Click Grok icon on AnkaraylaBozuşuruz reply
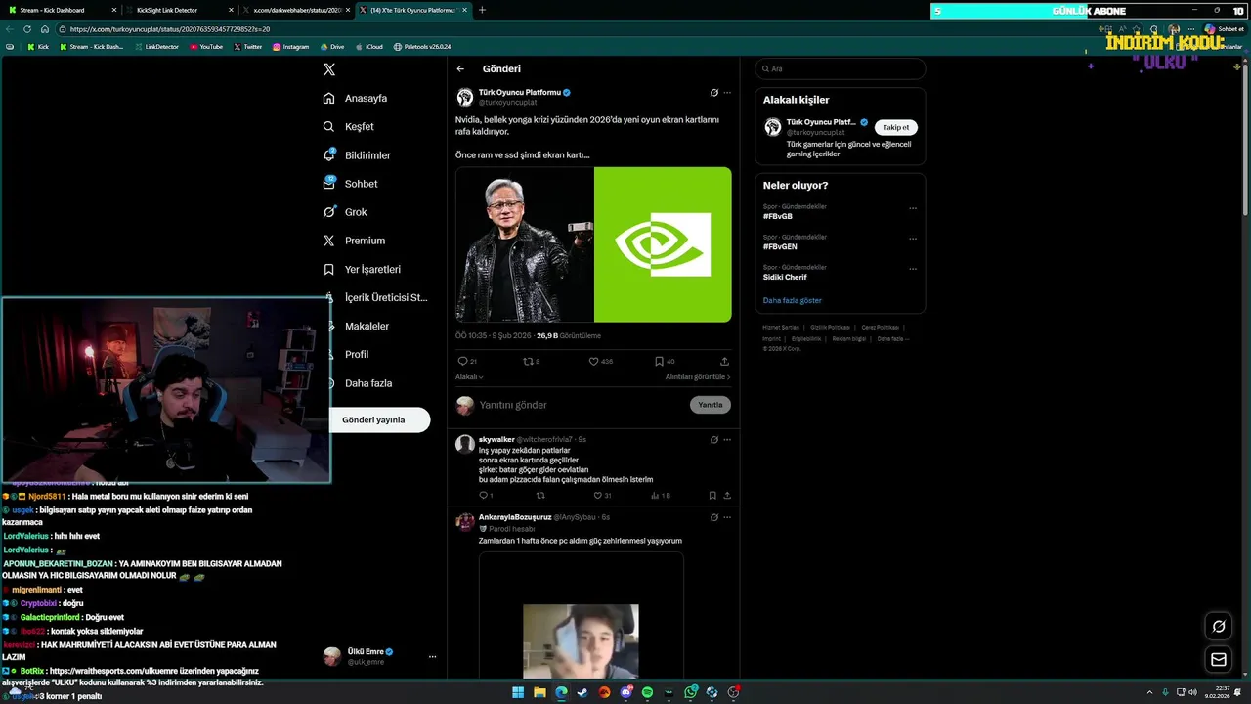 point(714,517)
